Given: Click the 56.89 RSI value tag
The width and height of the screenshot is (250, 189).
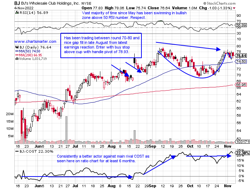Looking at the screenshot, I should (x=241, y=25).
